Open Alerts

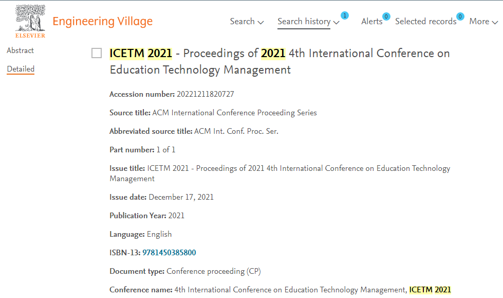372,22
